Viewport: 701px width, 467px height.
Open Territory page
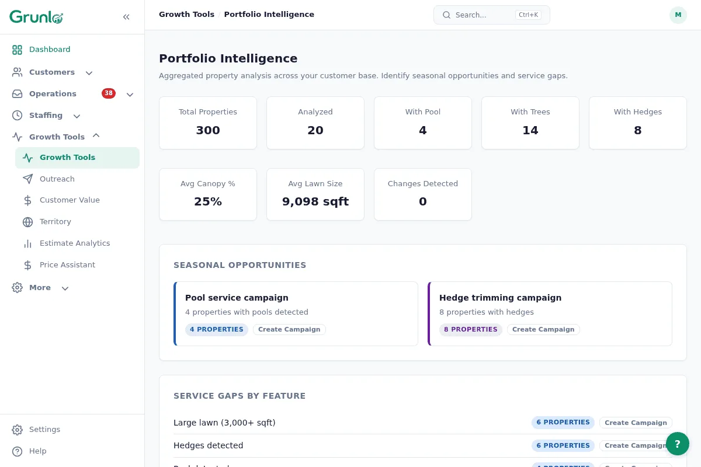(x=77, y=222)
